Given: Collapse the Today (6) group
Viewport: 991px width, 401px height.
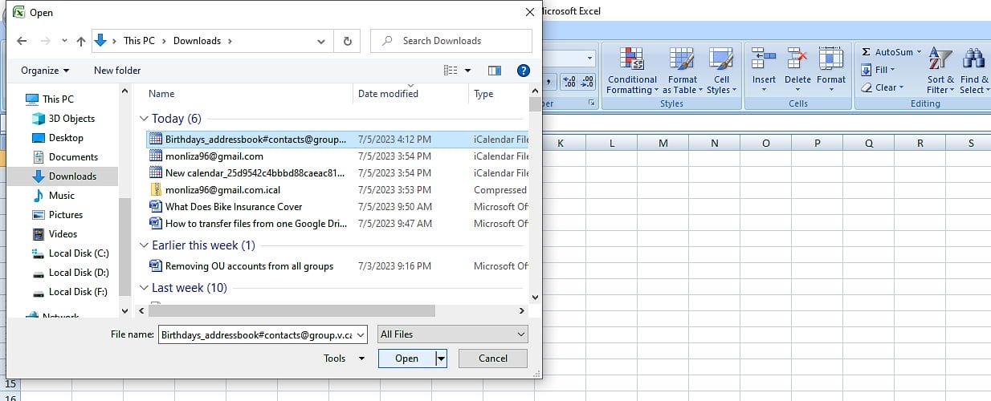Looking at the screenshot, I should coord(145,119).
